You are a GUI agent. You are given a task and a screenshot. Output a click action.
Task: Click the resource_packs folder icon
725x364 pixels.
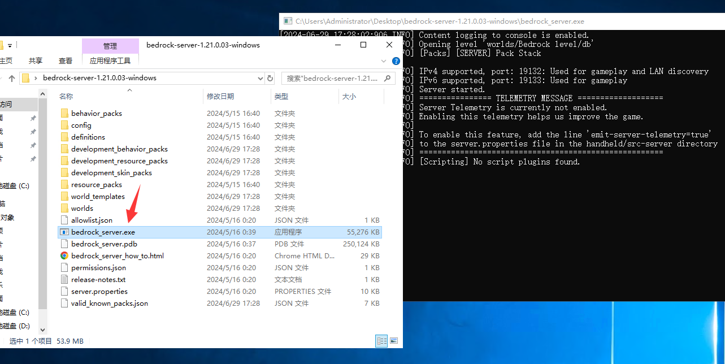tap(64, 184)
